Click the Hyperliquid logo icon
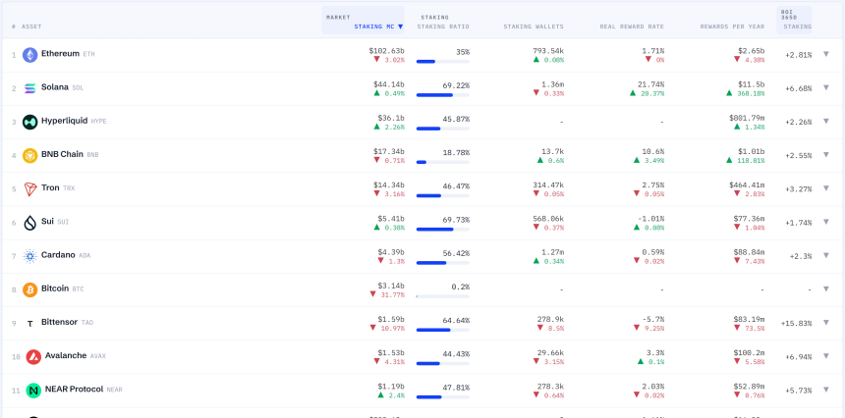The height and width of the screenshot is (418, 845). tap(29, 122)
